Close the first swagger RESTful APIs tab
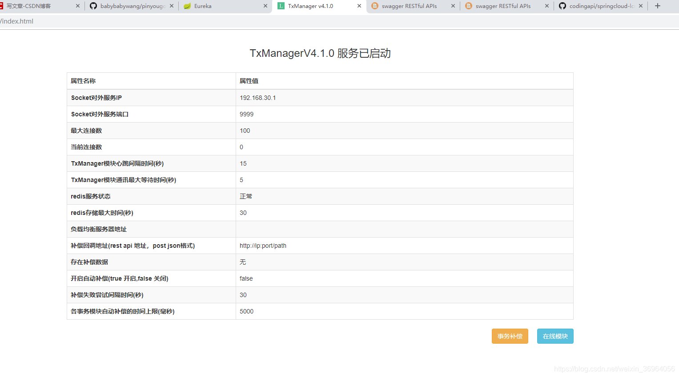This screenshot has width=679, height=377. tap(453, 6)
